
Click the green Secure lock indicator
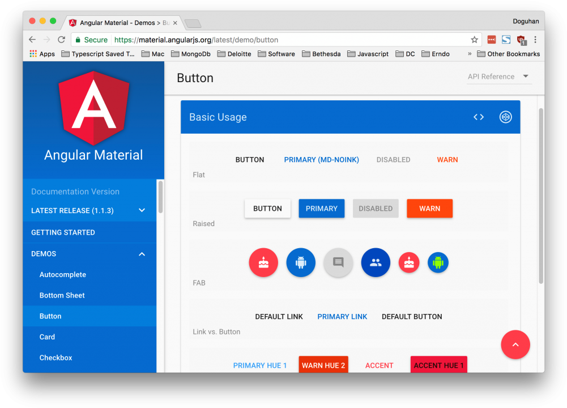(92, 40)
